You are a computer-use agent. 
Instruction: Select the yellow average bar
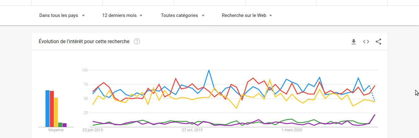click(56, 112)
